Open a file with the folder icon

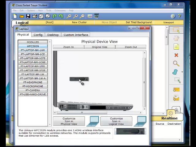pyautogui.click(x=21, y=16)
